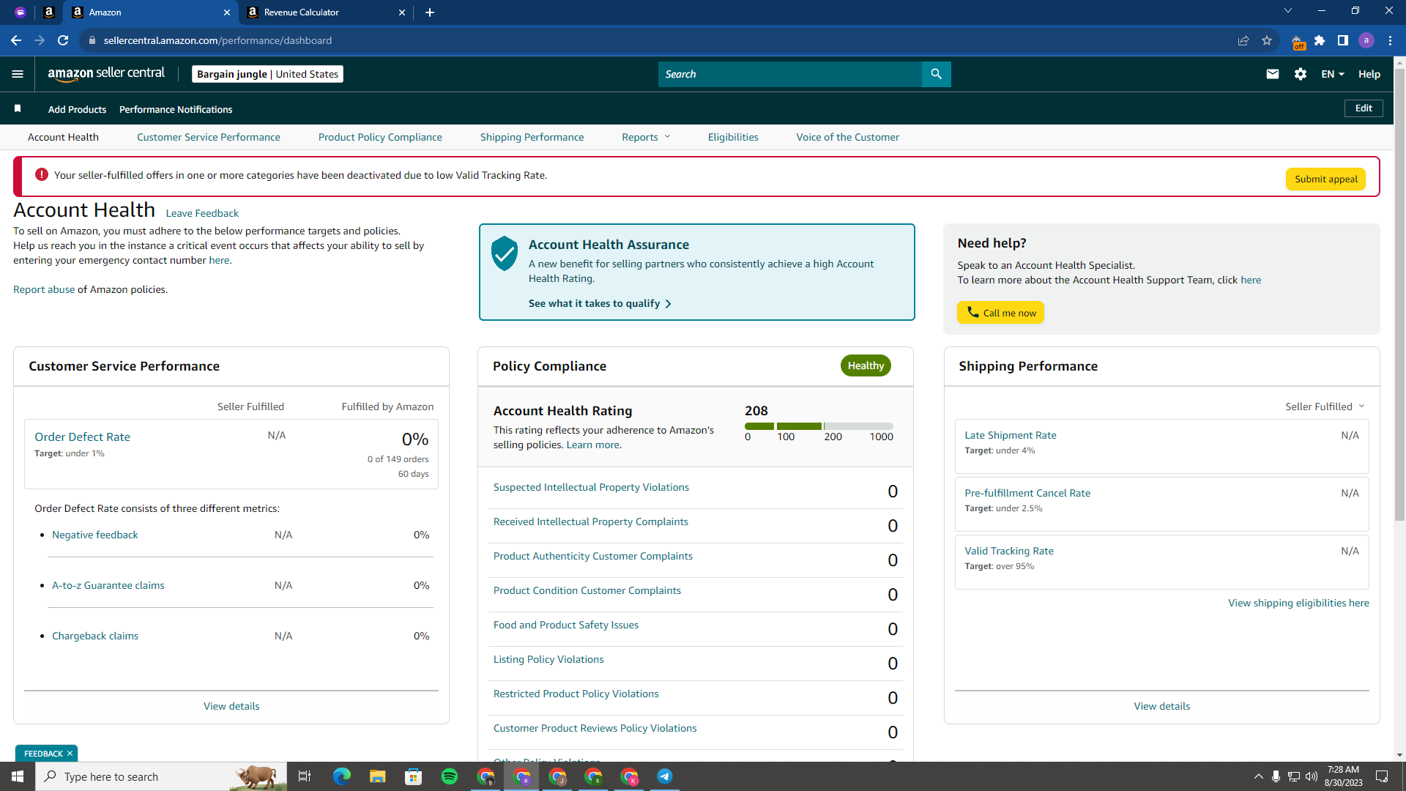Screen dimensions: 1406x791
Task: Select the Account Health tab
Action: pos(63,137)
